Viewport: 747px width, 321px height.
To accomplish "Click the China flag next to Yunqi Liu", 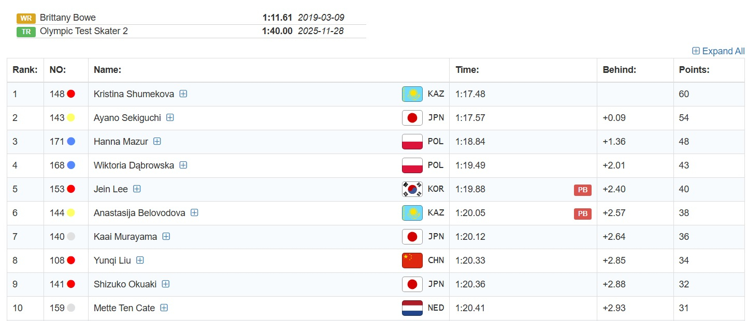I will 412,261.
